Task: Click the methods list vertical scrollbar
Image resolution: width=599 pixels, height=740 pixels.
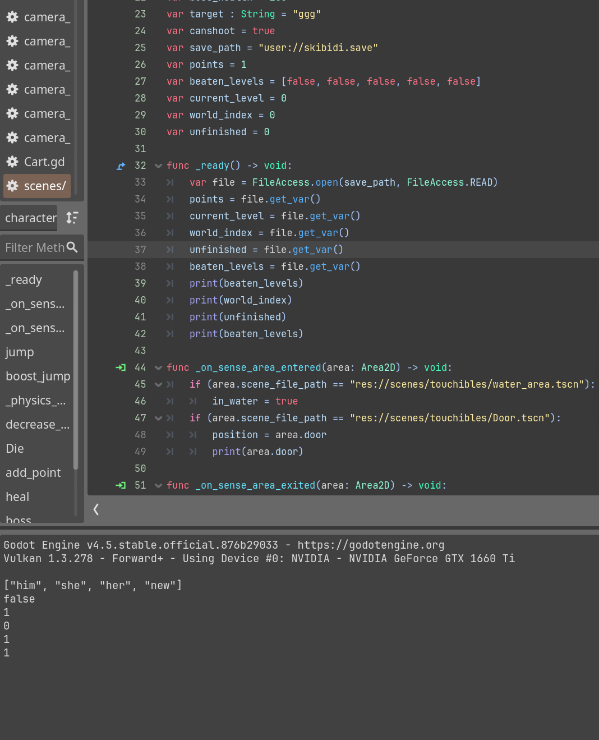Action: click(76, 370)
